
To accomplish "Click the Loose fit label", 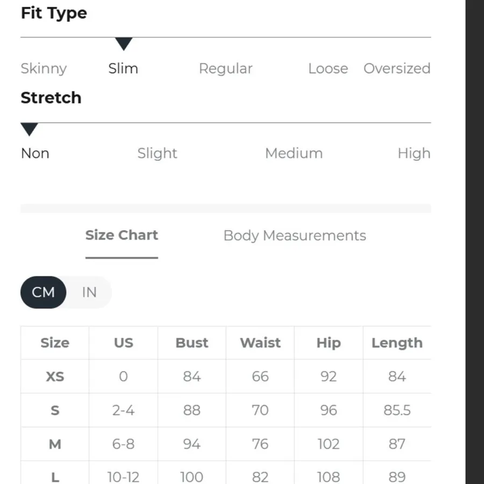I will coord(328,68).
